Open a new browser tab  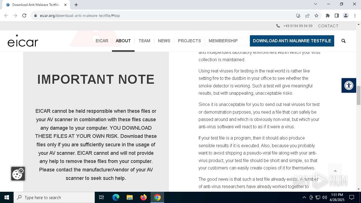(76, 5)
